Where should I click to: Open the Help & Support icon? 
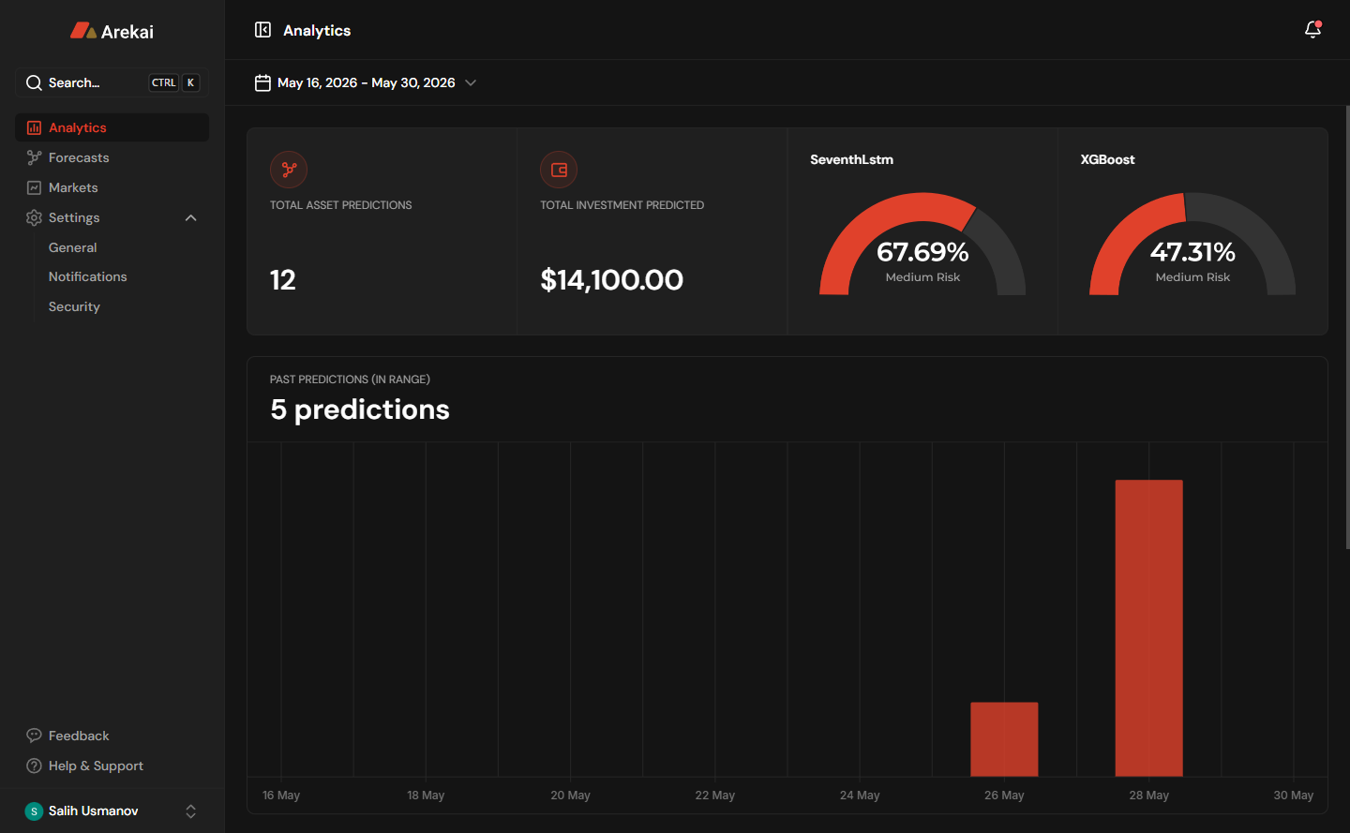point(34,766)
